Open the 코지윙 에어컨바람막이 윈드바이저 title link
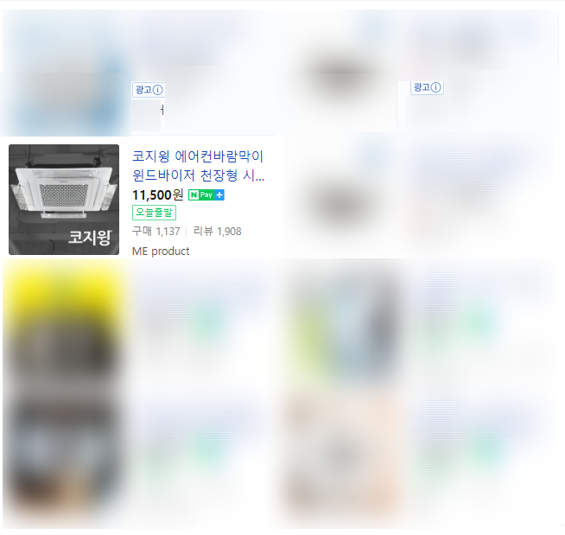Image resolution: width=565 pixels, height=535 pixels. (198, 166)
